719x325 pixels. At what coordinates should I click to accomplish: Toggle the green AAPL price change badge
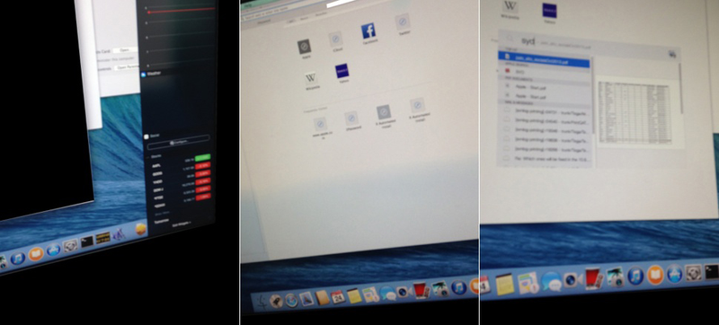(202, 157)
